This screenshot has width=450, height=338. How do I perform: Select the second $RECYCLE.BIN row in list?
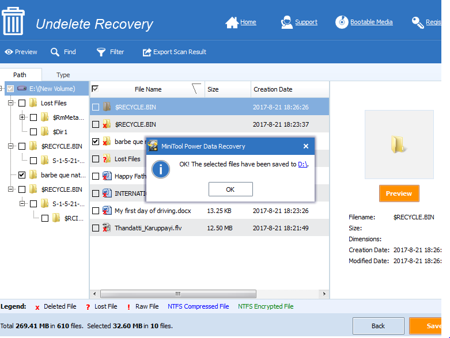(210, 124)
